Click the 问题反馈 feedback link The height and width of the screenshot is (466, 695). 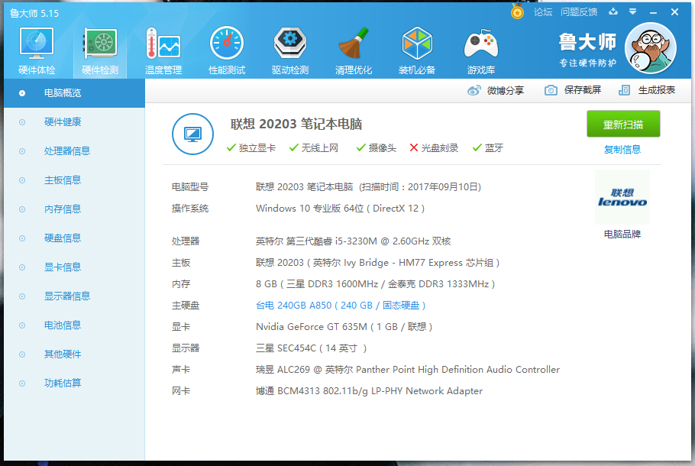coord(579,12)
